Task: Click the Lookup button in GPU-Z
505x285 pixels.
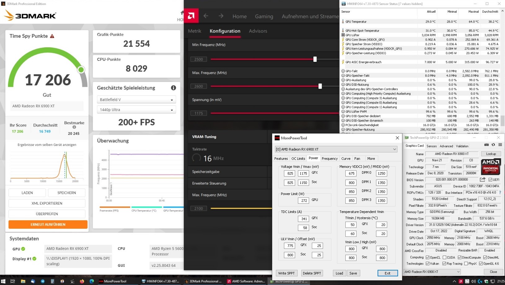Action: click(x=491, y=154)
